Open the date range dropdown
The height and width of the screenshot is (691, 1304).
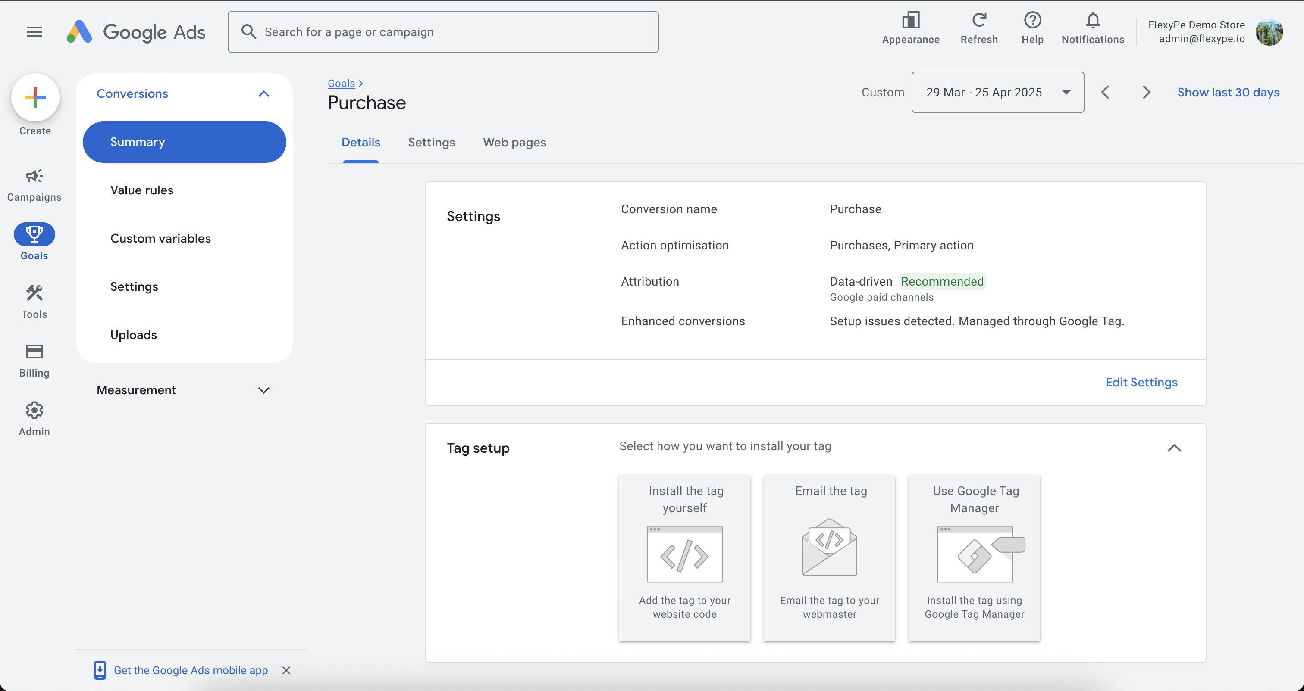point(997,92)
